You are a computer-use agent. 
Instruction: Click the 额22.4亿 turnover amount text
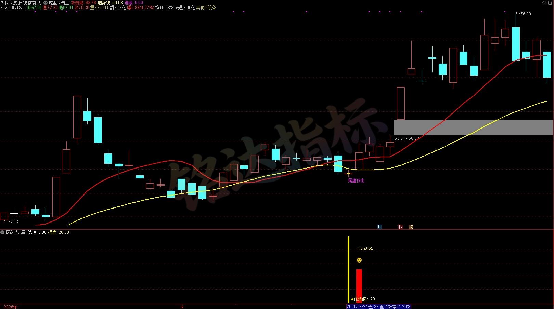[118, 8]
